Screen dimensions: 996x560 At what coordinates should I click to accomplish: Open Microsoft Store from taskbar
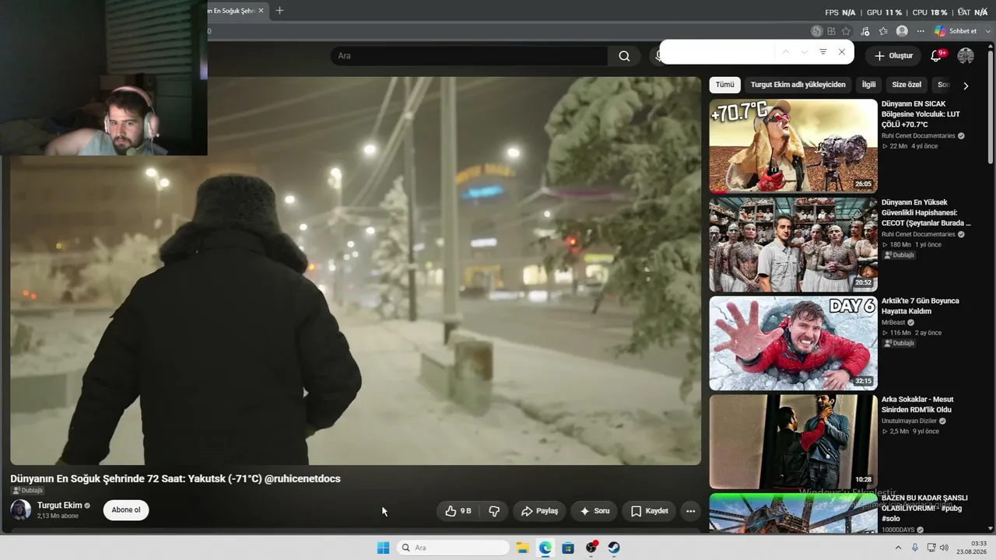[x=568, y=548]
